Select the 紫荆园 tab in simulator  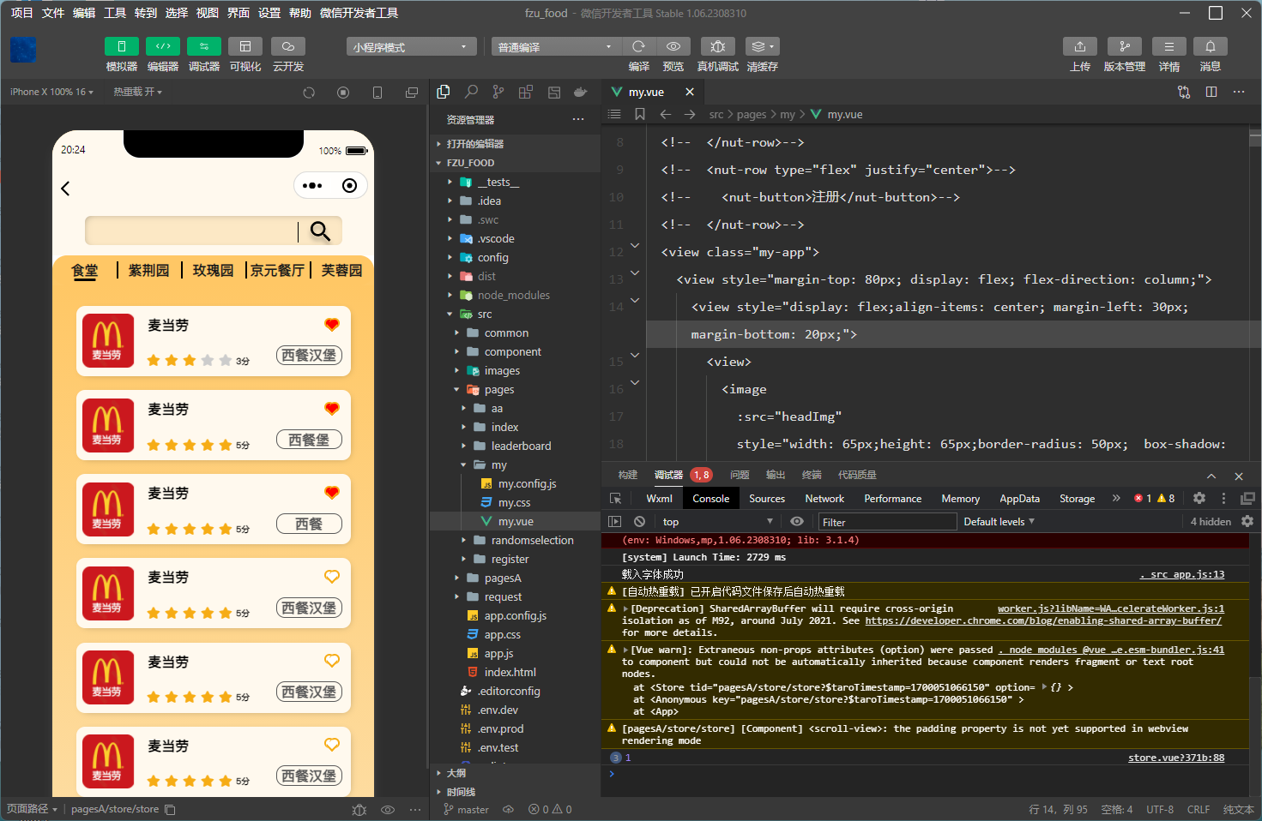pyautogui.click(x=148, y=271)
